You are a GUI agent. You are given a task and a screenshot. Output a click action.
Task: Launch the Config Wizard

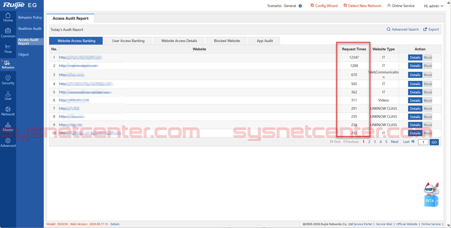tap(324, 5)
